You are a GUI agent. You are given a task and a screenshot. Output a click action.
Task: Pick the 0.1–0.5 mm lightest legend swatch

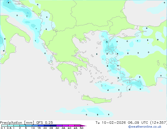pyautogui.click(x=4, y=126)
